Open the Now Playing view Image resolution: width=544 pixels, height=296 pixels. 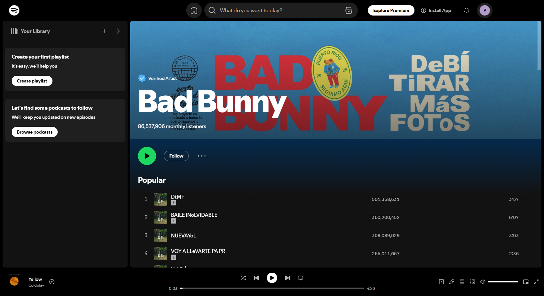coord(441,281)
